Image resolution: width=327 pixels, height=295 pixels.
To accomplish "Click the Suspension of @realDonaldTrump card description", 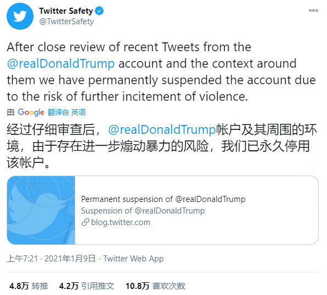I will pyautogui.click(x=143, y=211).
